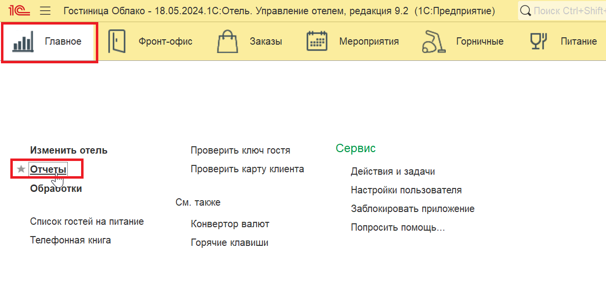This screenshot has height=292, width=606.
Task: Open the Обработки link
Action: click(x=56, y=188)
